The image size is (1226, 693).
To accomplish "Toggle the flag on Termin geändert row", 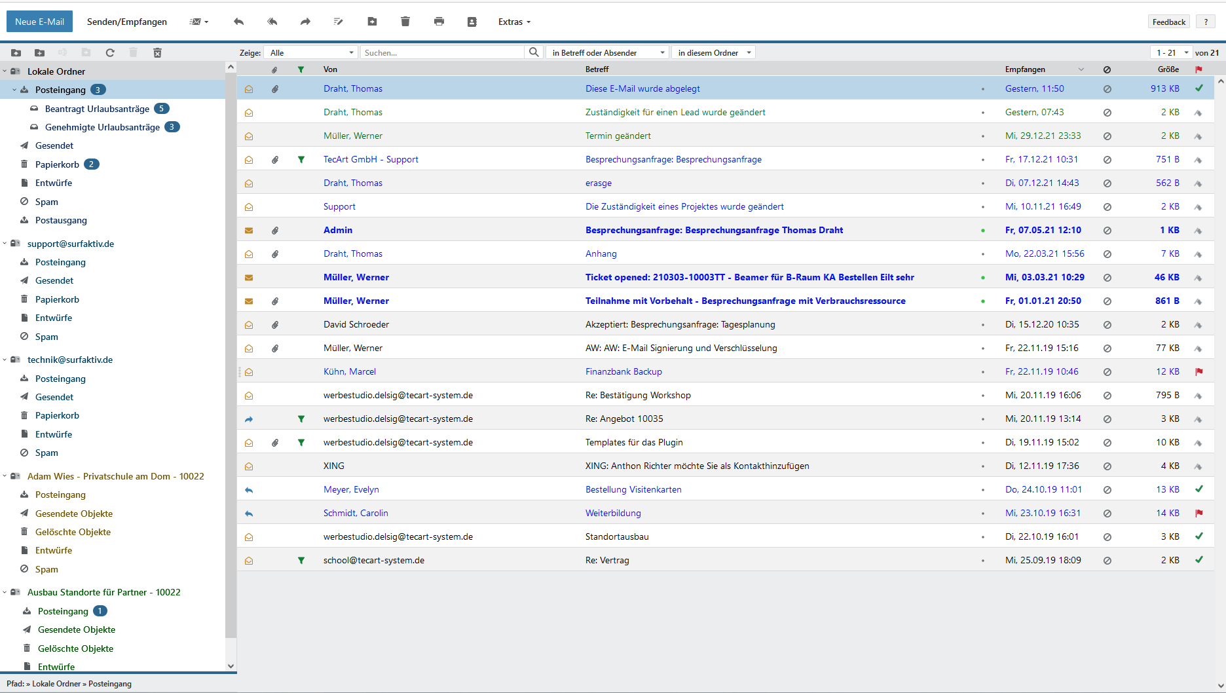I will 1198,136.
